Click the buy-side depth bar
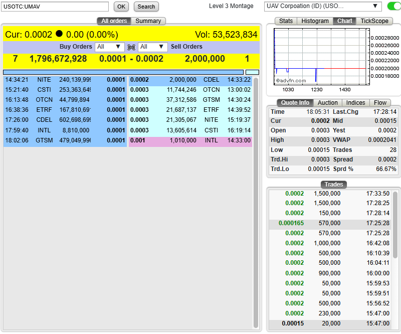 pos(123,72)
